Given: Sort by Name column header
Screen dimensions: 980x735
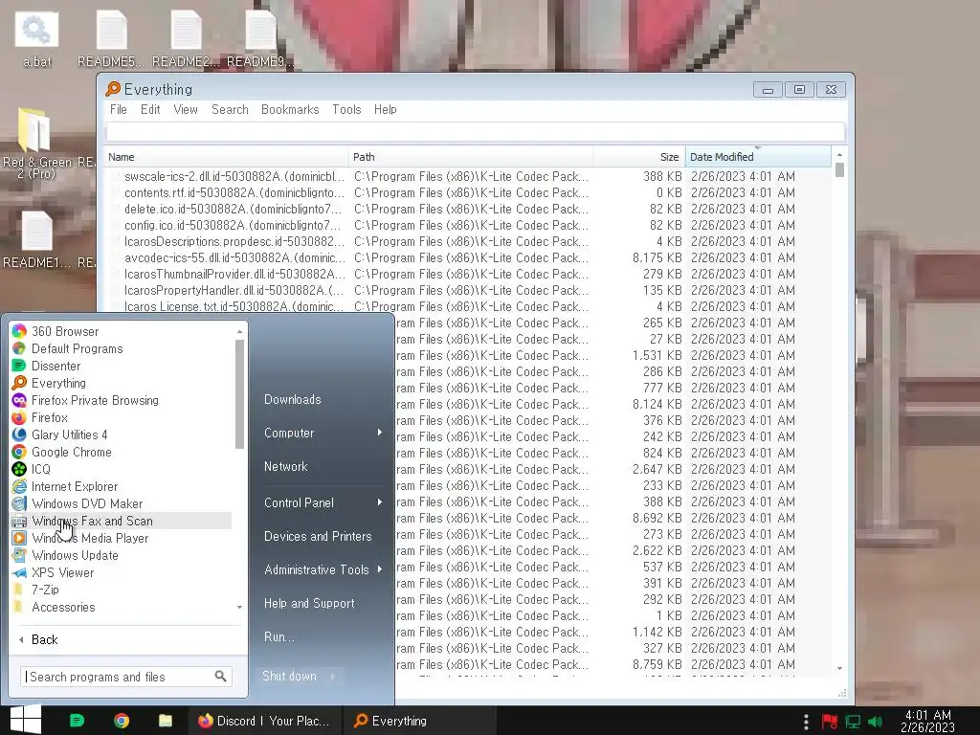Looking at the screenshot, I should pyautogui.click(x=226, y=157).
